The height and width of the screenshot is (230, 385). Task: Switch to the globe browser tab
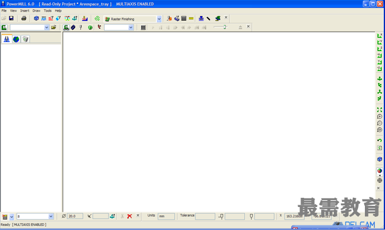coord(16,39)
